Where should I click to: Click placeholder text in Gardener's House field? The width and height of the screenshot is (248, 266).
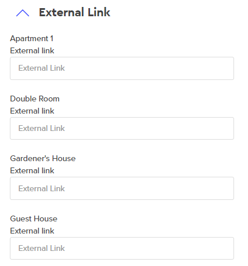tap(41, 188)
